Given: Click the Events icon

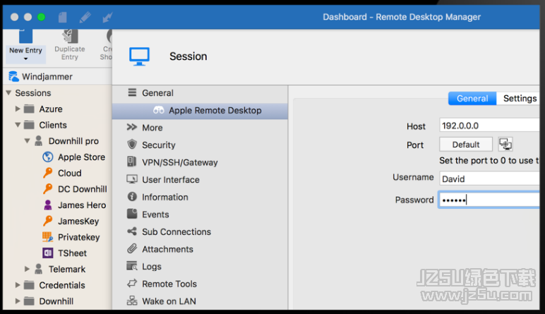Looking at the screenshot, I should [132, 214].
